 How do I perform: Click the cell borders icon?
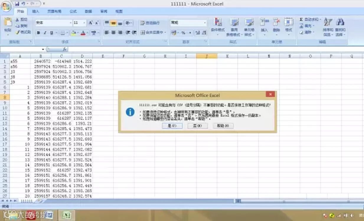(x=62, y=33)
